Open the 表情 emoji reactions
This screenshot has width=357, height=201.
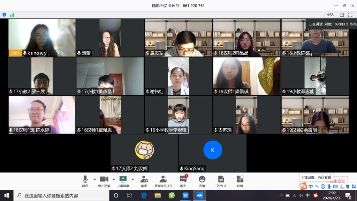[202, 181]
